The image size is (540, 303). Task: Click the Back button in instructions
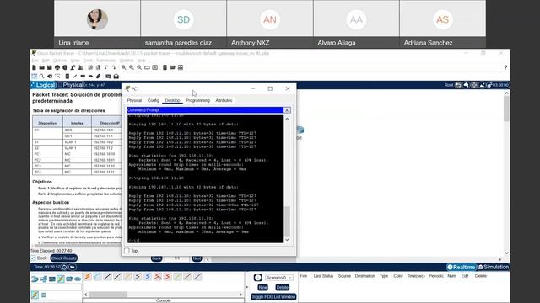[x=157, y=258]
